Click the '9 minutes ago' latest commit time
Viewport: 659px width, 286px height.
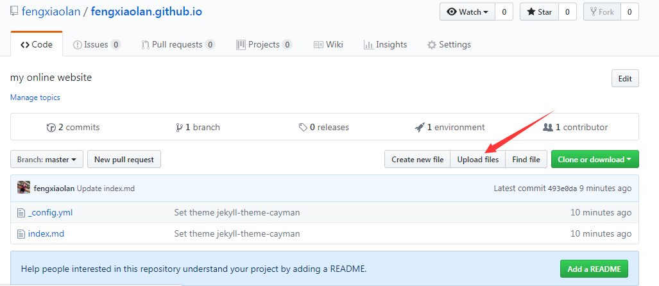605,189
